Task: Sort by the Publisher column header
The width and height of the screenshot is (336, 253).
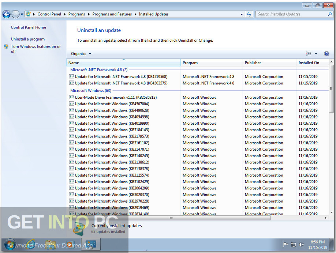Action: click(270, 63)
